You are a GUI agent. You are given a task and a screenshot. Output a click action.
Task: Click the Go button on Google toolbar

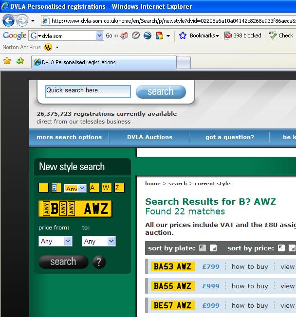[109, 35]
